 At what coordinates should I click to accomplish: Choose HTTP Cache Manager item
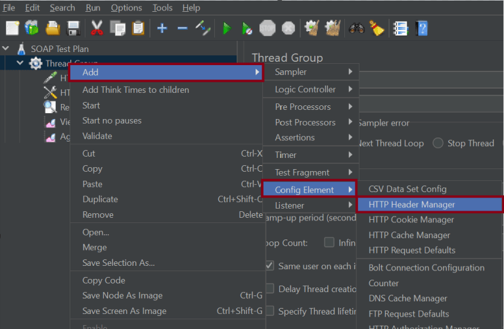430,236
